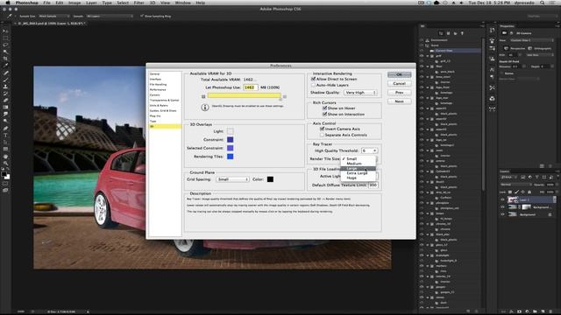
Task: Click the Light overlay color swatch
Action: pos(230,131)
